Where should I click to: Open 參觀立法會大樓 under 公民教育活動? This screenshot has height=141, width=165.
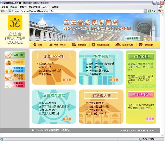[x=47, y=103]
